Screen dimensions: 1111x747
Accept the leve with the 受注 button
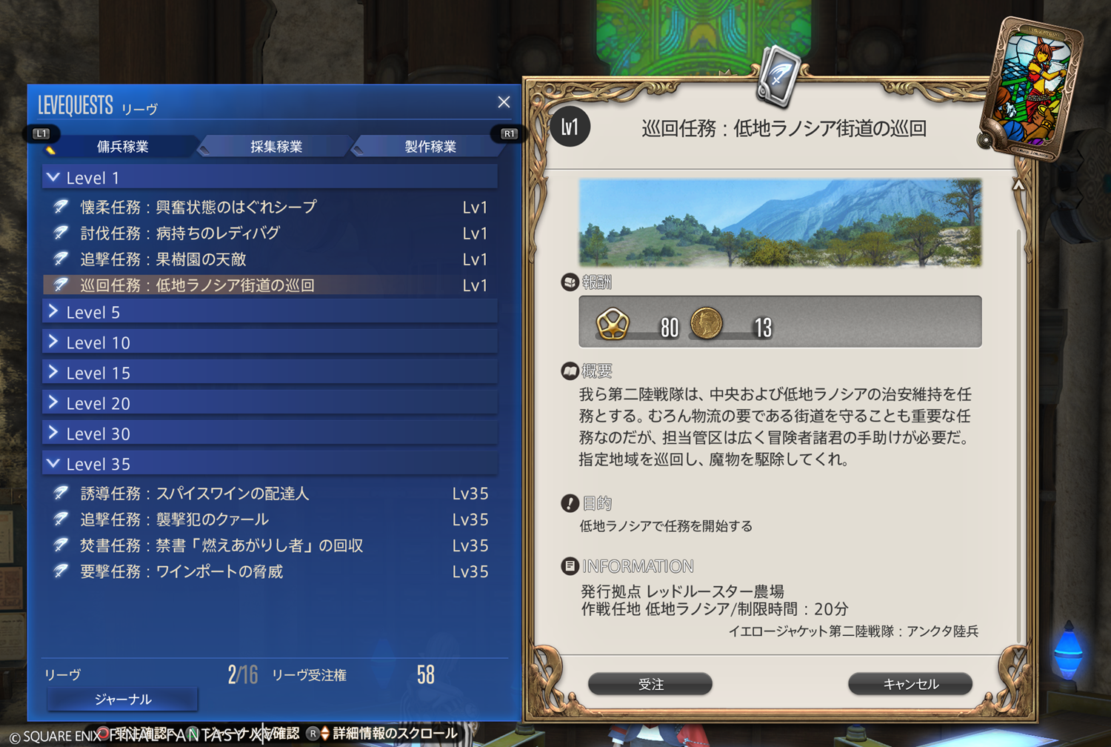coord(650,684)
